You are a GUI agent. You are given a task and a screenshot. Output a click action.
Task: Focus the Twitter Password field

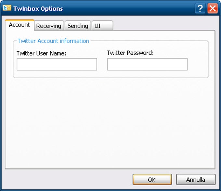pyautogui.click(x=147, y=64)
